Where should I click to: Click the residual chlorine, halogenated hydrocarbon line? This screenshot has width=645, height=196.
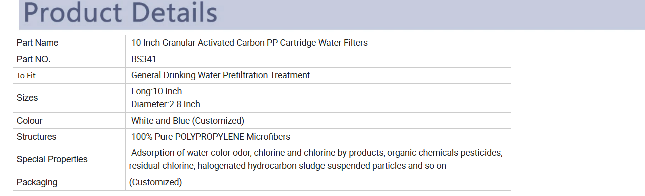(288, 166)
